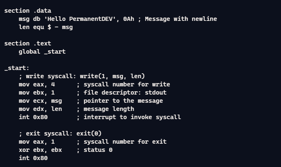Click the 'mov edx, len' instruction
The image size is (281, 167).
click(x=40, y=109)
